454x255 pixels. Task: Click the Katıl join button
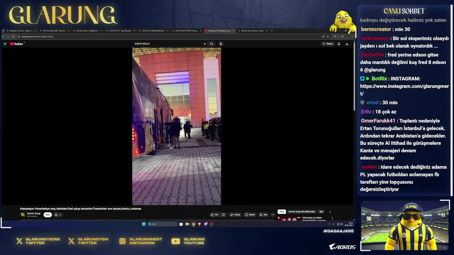pyautogui.click(x=48, y=215)
